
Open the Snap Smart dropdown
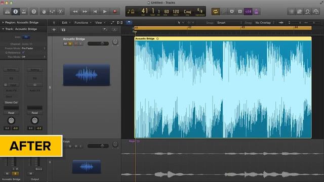[229, 23]
